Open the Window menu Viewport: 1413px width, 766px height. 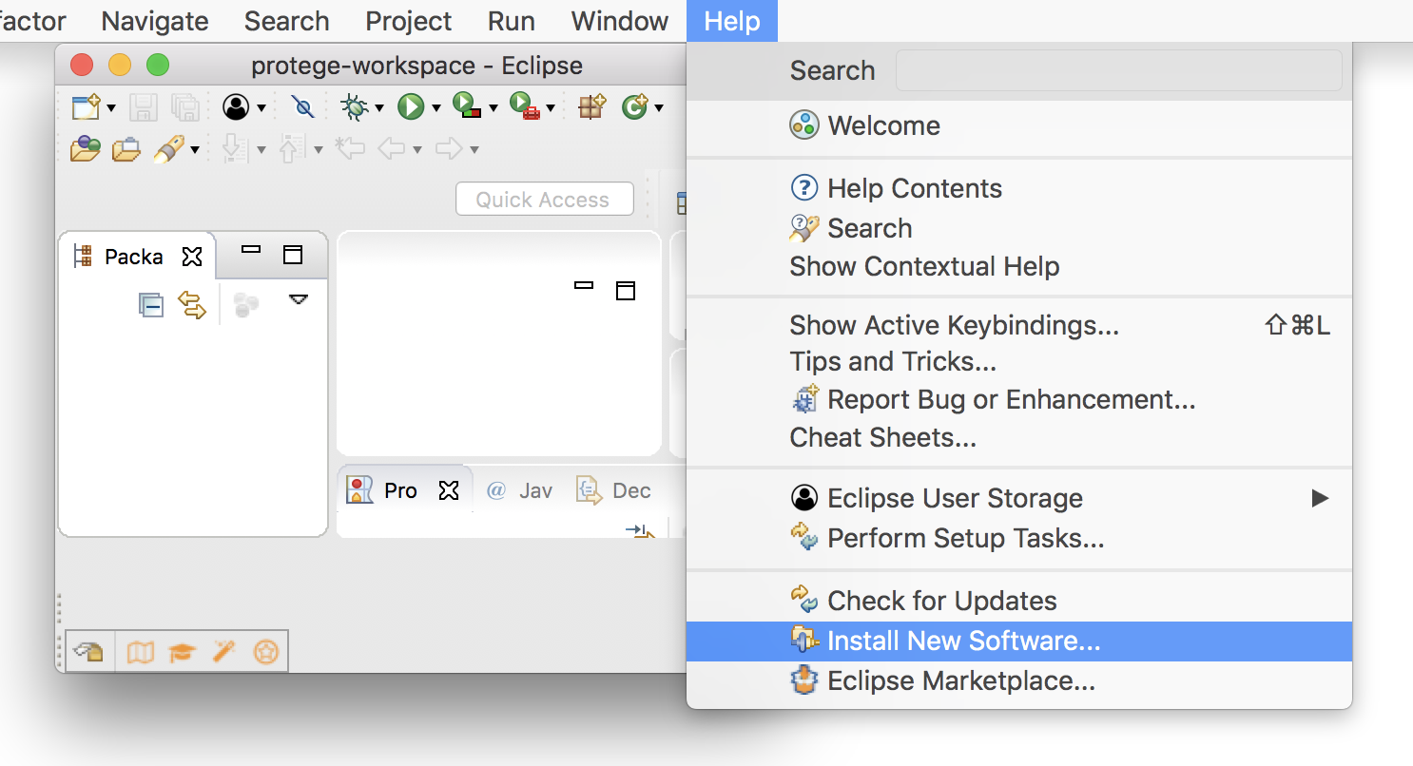(620, 21)
